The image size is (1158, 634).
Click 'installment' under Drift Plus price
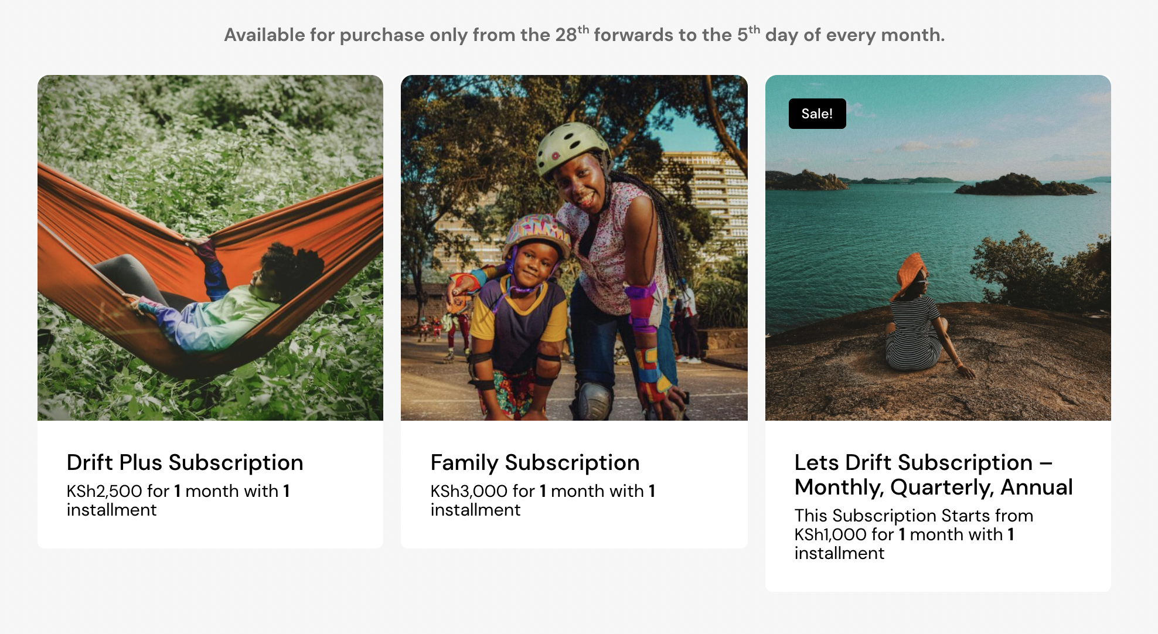[x=111, y=510]
